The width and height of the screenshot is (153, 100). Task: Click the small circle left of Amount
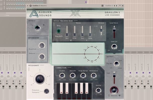click(109, 96)
